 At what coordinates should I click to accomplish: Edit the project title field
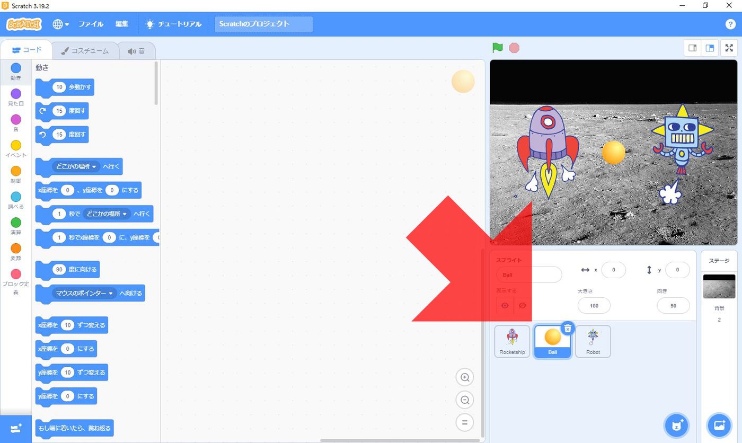[263, 24]
